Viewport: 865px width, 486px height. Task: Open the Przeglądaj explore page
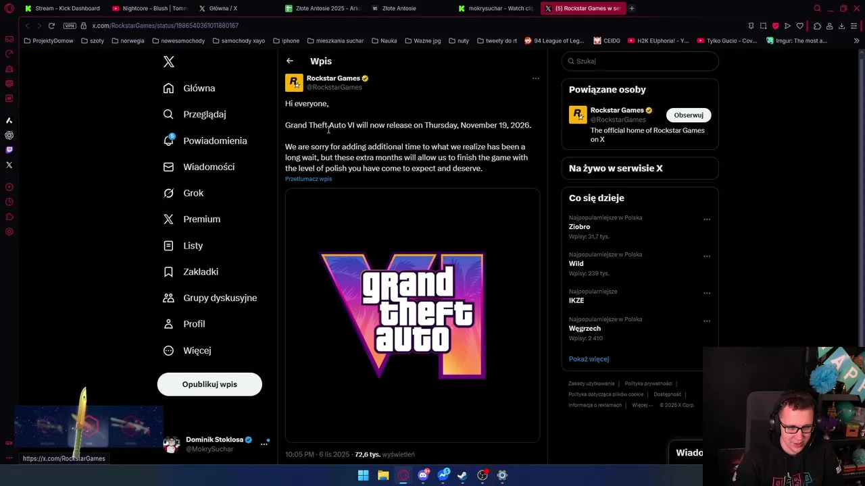pyautogui.click(x=195, y=115)
